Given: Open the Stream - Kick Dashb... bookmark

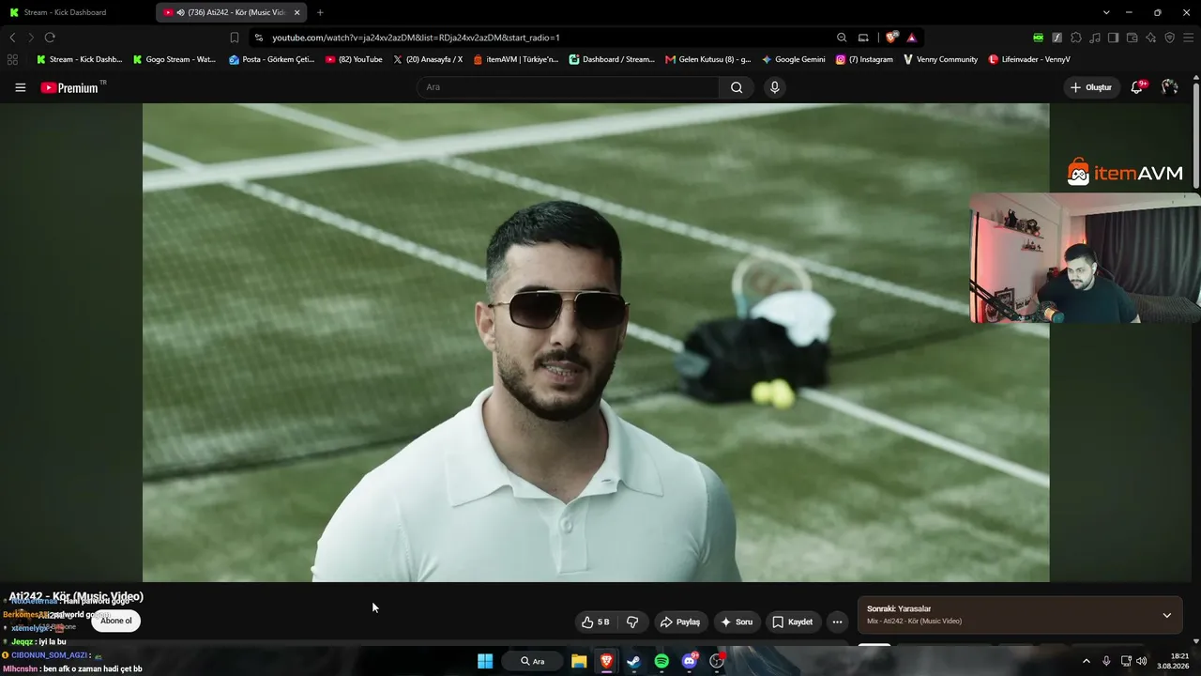Looking at the screenshot, I should (x=79, y=59).
